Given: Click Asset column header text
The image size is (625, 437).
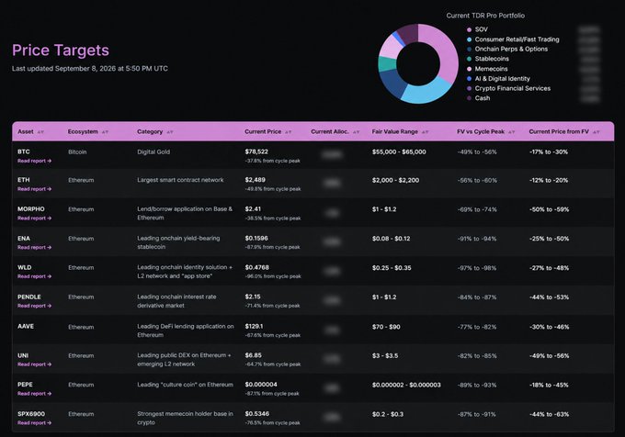Looking at the screenshot, I should (26, 131).
